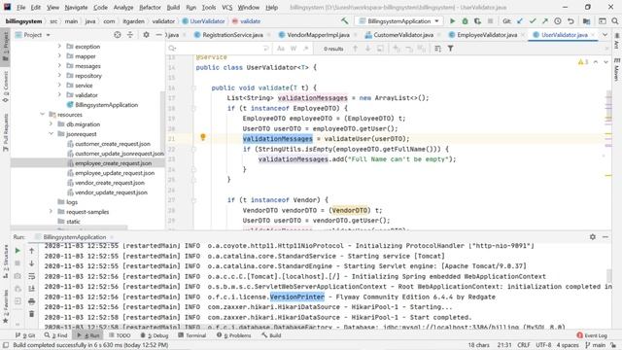622x350 pixels.
Task: Toggle soft-wrap in Run console
Action: point(32,276)
